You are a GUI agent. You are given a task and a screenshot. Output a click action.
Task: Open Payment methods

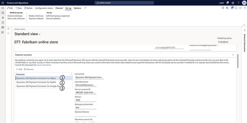click(x=36, y=19)
